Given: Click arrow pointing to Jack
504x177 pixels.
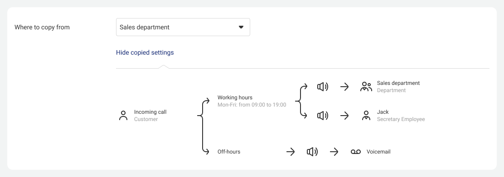Looking at the screenshot, I should point(344,116).
